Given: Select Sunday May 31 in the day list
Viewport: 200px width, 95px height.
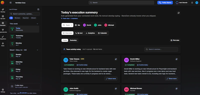Looking at the screenshot, I should [24, 55].
